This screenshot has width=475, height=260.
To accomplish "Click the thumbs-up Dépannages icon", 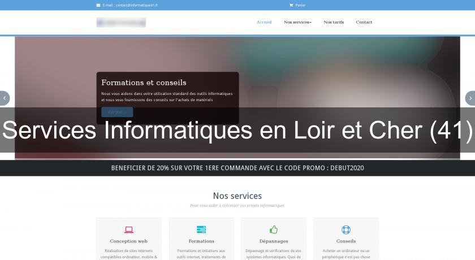I will 274,229.
